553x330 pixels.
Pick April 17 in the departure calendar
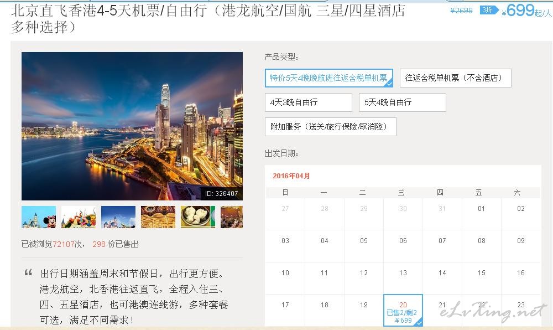point(285,305)
